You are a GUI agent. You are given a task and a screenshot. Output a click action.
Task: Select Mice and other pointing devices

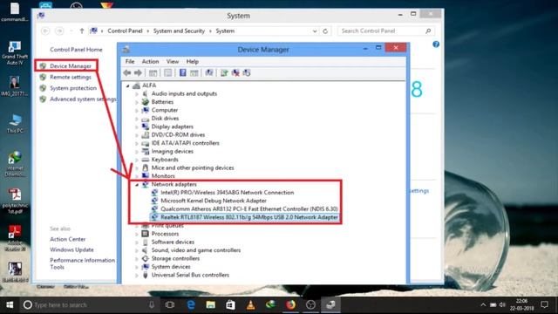[x=193, y=167]
